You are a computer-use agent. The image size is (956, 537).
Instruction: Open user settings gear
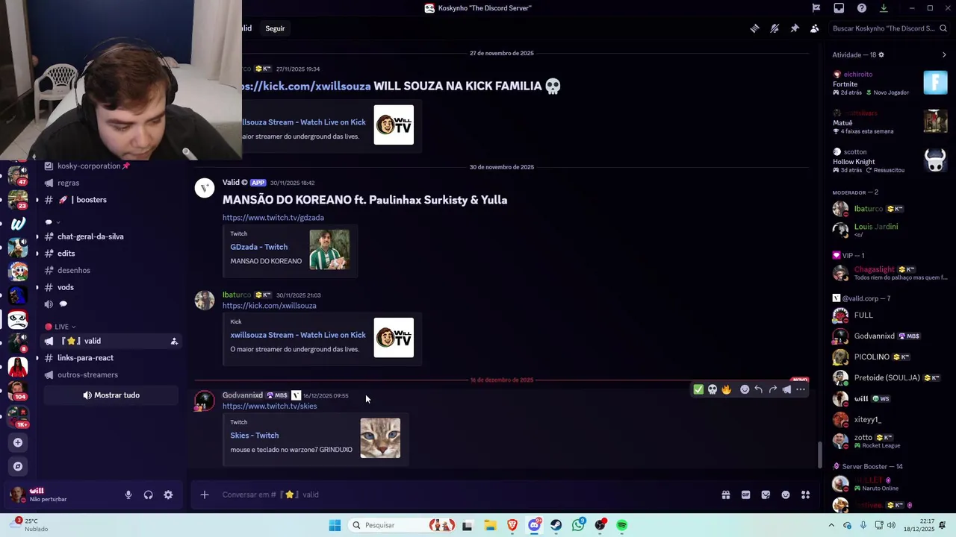[168, 494]
